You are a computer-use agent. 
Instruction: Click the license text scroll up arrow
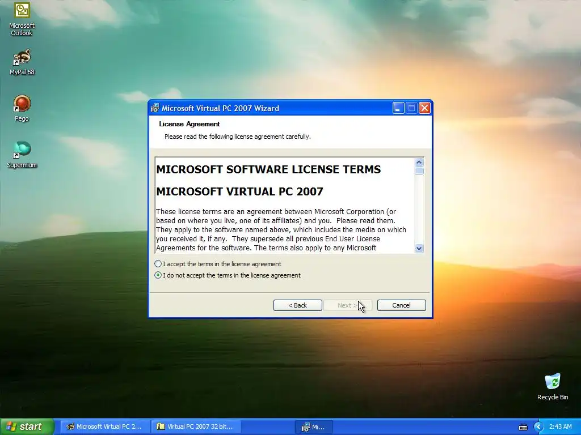pyautogui.click(x=419, y=163)
